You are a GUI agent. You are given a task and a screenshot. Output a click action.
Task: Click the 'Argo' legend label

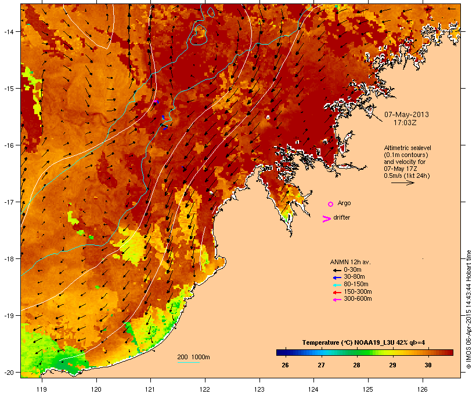pos(344,203)
